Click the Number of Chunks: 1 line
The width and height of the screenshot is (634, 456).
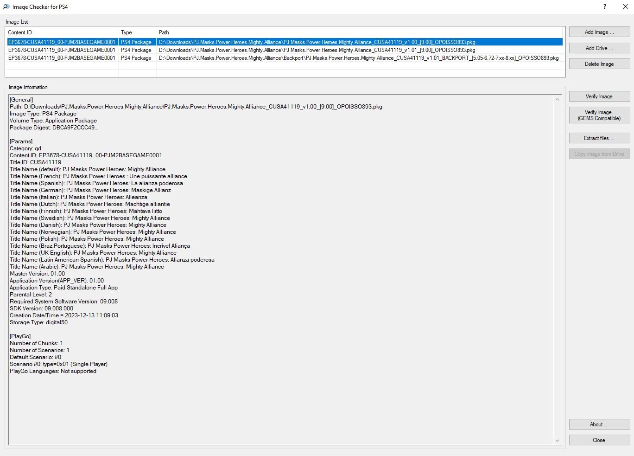(x=36, y=343)
